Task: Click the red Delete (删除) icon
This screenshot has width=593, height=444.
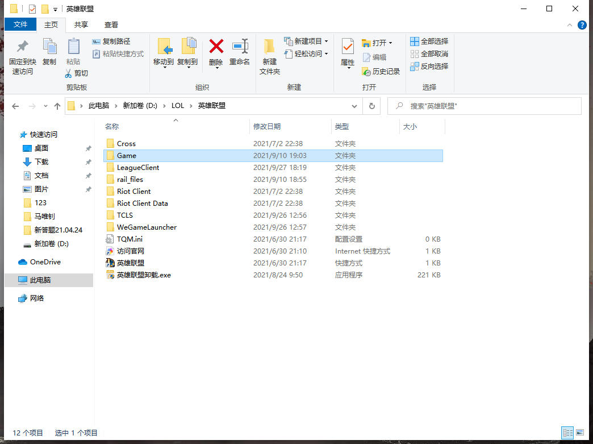Action: (216, 46)
